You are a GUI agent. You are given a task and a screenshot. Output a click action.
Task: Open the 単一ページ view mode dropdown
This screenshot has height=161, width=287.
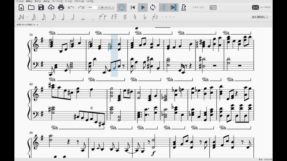pos(107,7)
